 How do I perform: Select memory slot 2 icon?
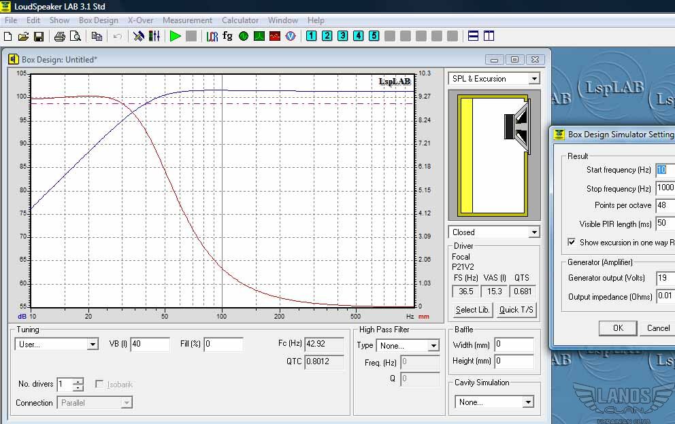(327, 36)
